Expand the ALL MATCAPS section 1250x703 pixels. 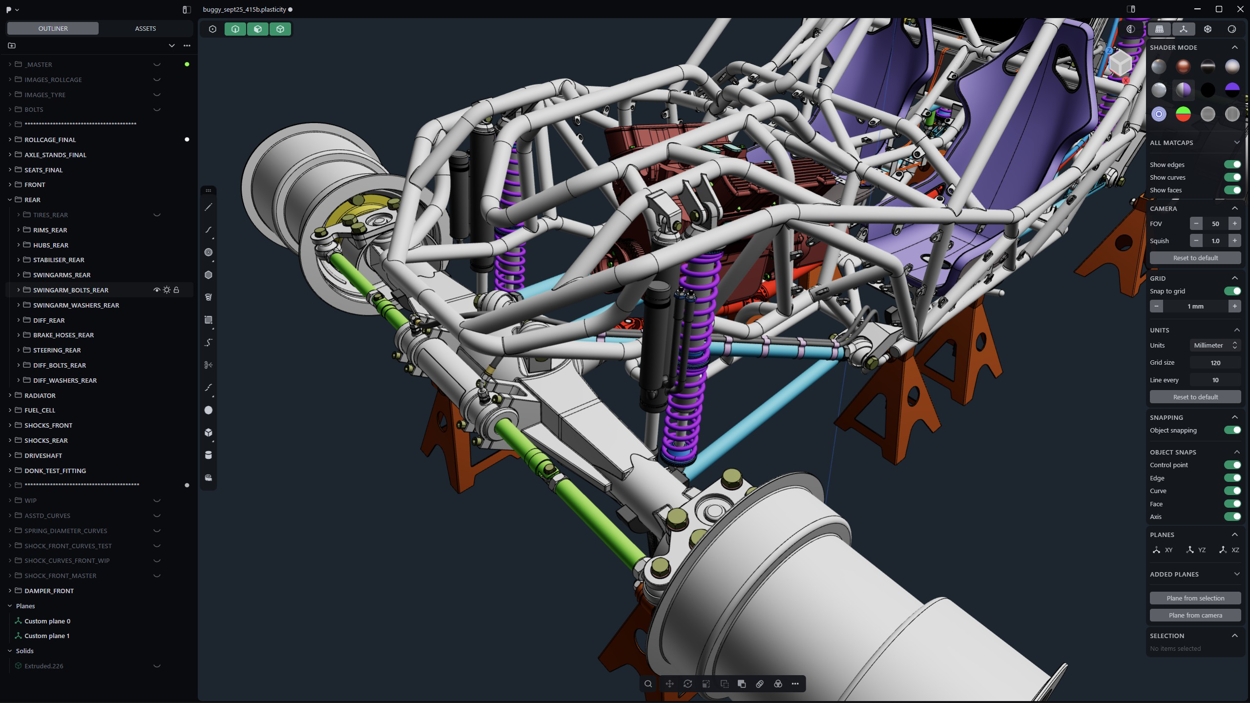click(x=1236, y=143)
